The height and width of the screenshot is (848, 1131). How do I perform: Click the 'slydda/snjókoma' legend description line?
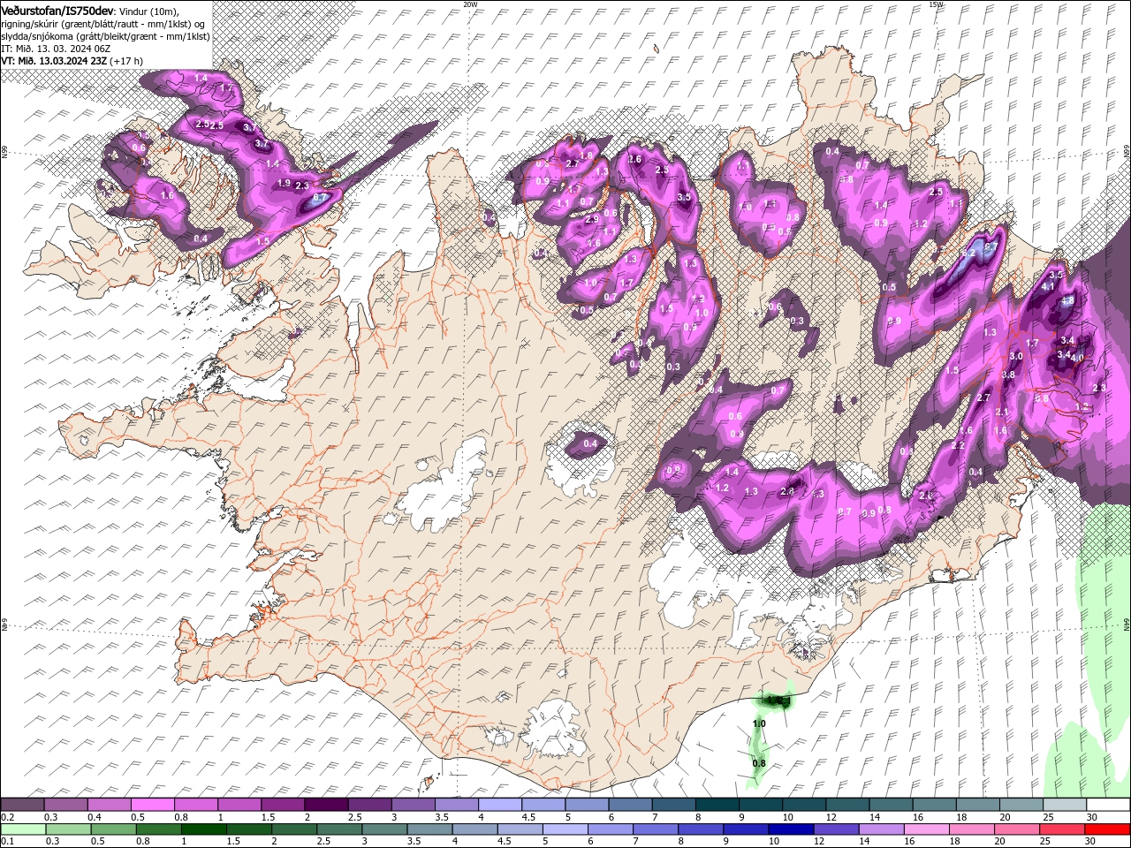pos(105,36)
